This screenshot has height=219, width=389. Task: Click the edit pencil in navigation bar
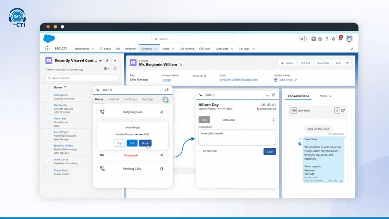tap(352, 49)
